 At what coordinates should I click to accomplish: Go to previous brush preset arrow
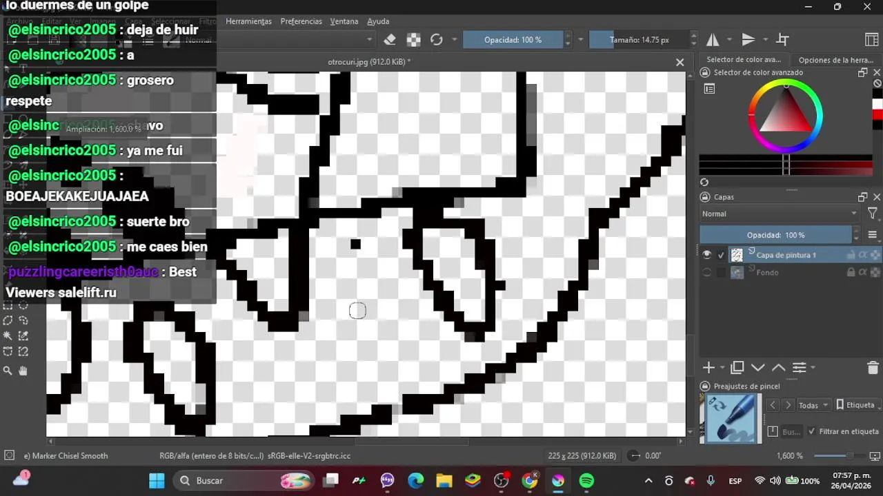pyautogui.click(x=773, y=405)
